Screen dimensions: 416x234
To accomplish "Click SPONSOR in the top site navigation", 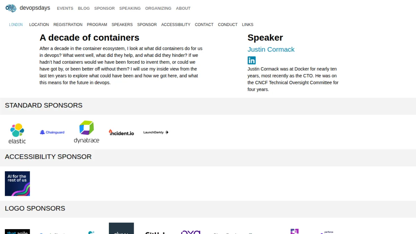I will coord(104,8).
